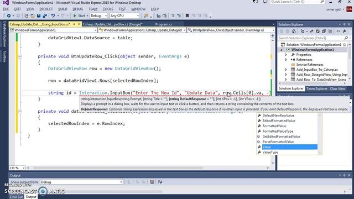
Task: Open the Csharp_Update_Datagrid class navigation dropdown
Action: coord(142,30)
